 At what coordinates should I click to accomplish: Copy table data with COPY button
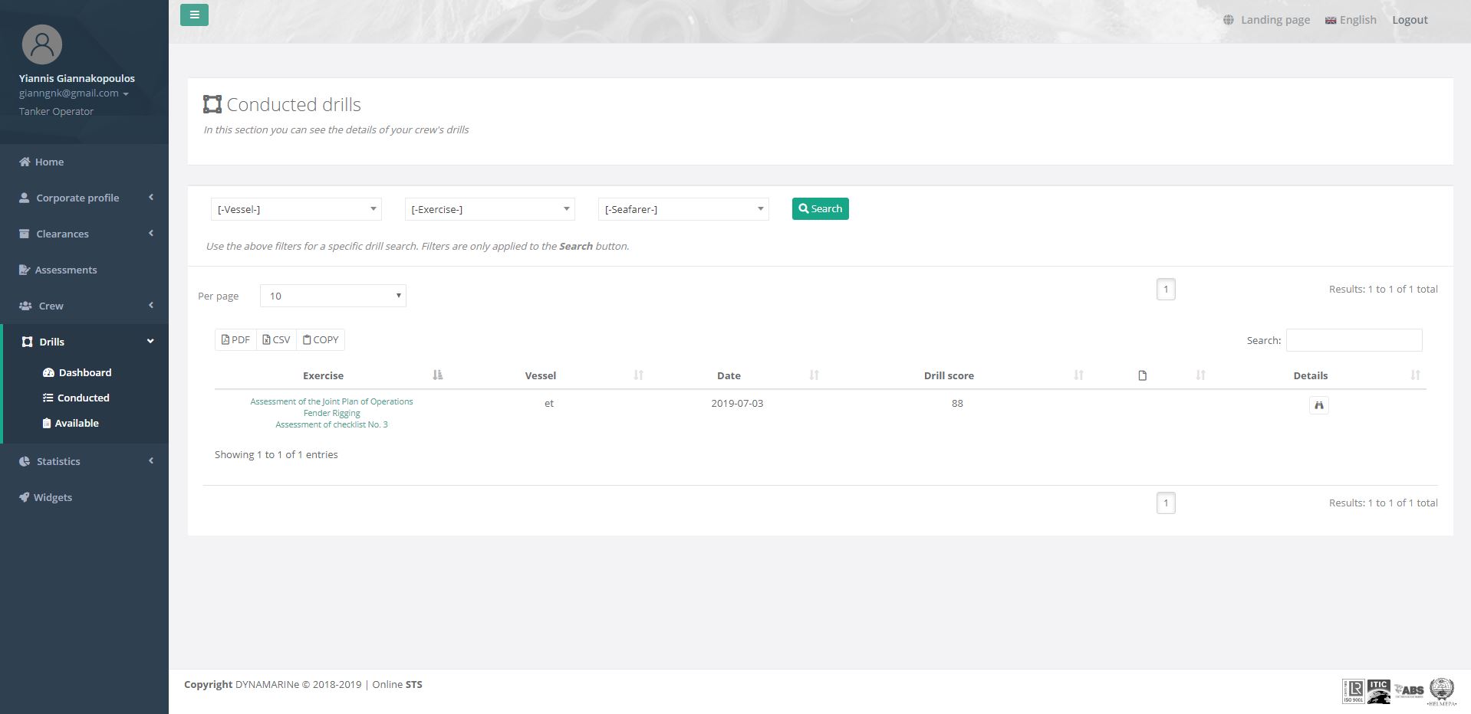coord(321,340)
